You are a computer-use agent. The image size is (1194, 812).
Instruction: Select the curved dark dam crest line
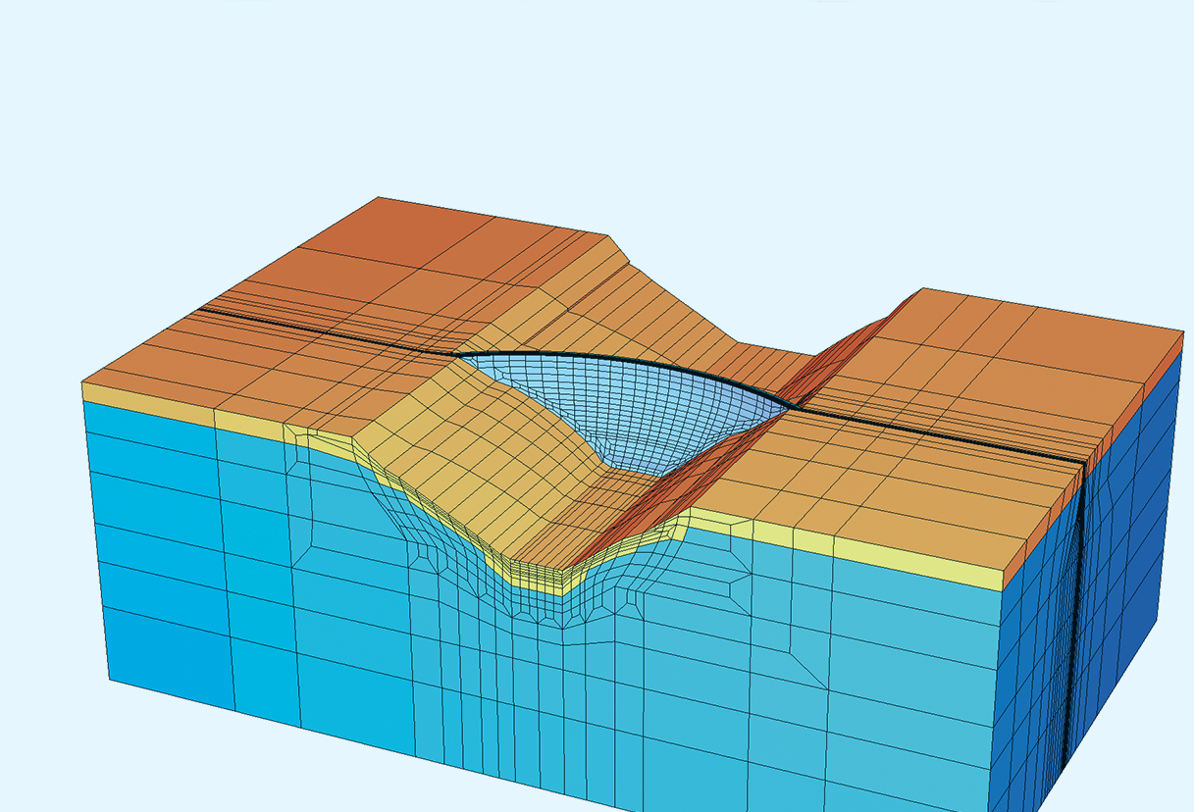(628, 358)
